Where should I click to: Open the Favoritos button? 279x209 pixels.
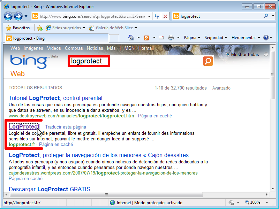(18, 28)
